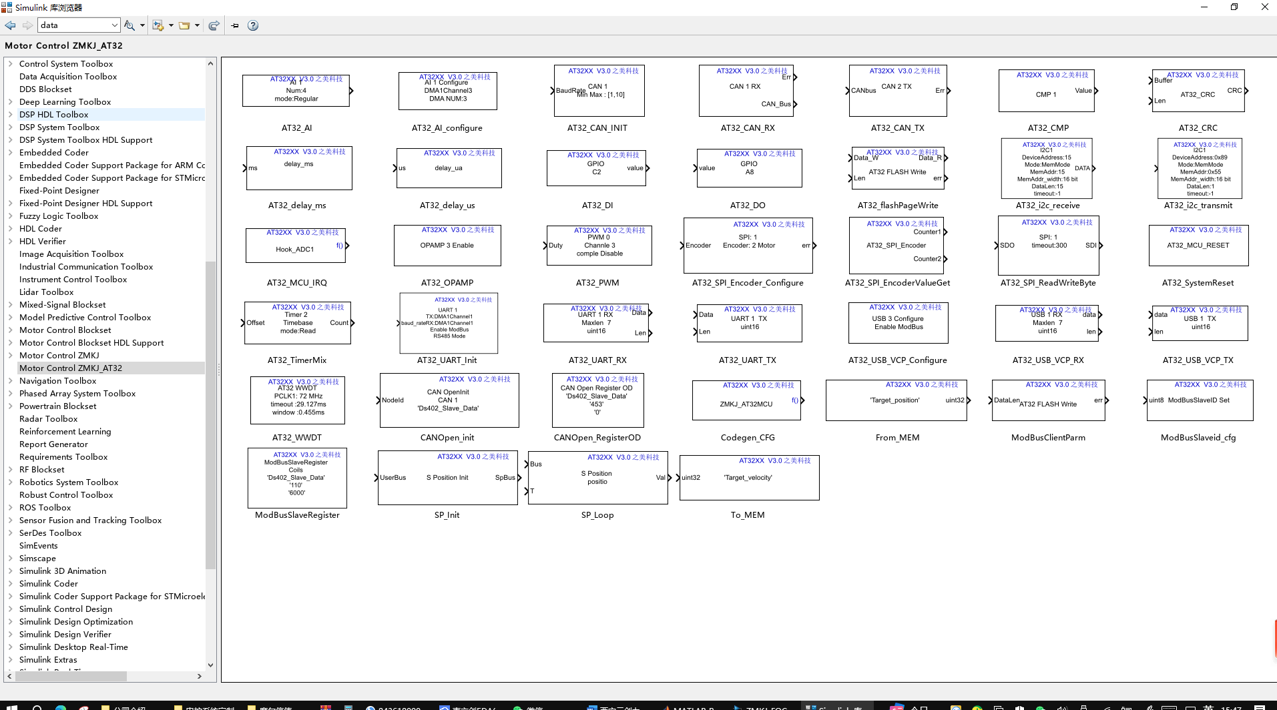Click the AT32_USB_VCP_TX label
This screenshot has height=710, width=1277.
[1198, 360]
